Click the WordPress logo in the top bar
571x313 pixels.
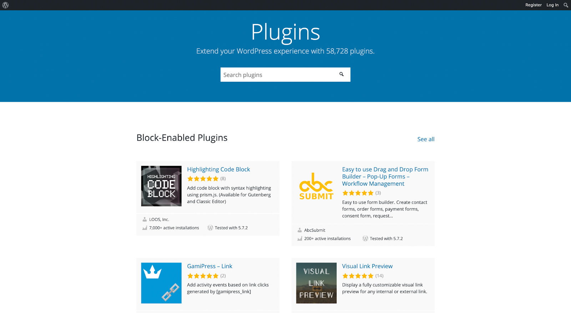tap(5, 5)
